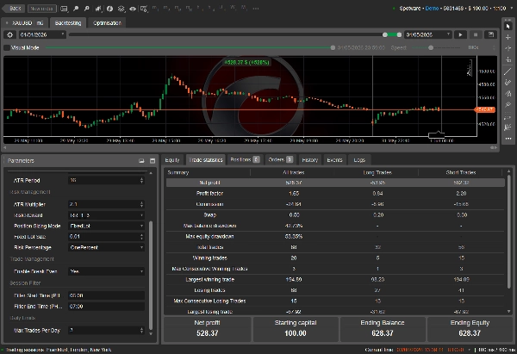Screen dimensions: 517x354
Task: Select the Net profit row in statistics
Action: click(335, 183)
